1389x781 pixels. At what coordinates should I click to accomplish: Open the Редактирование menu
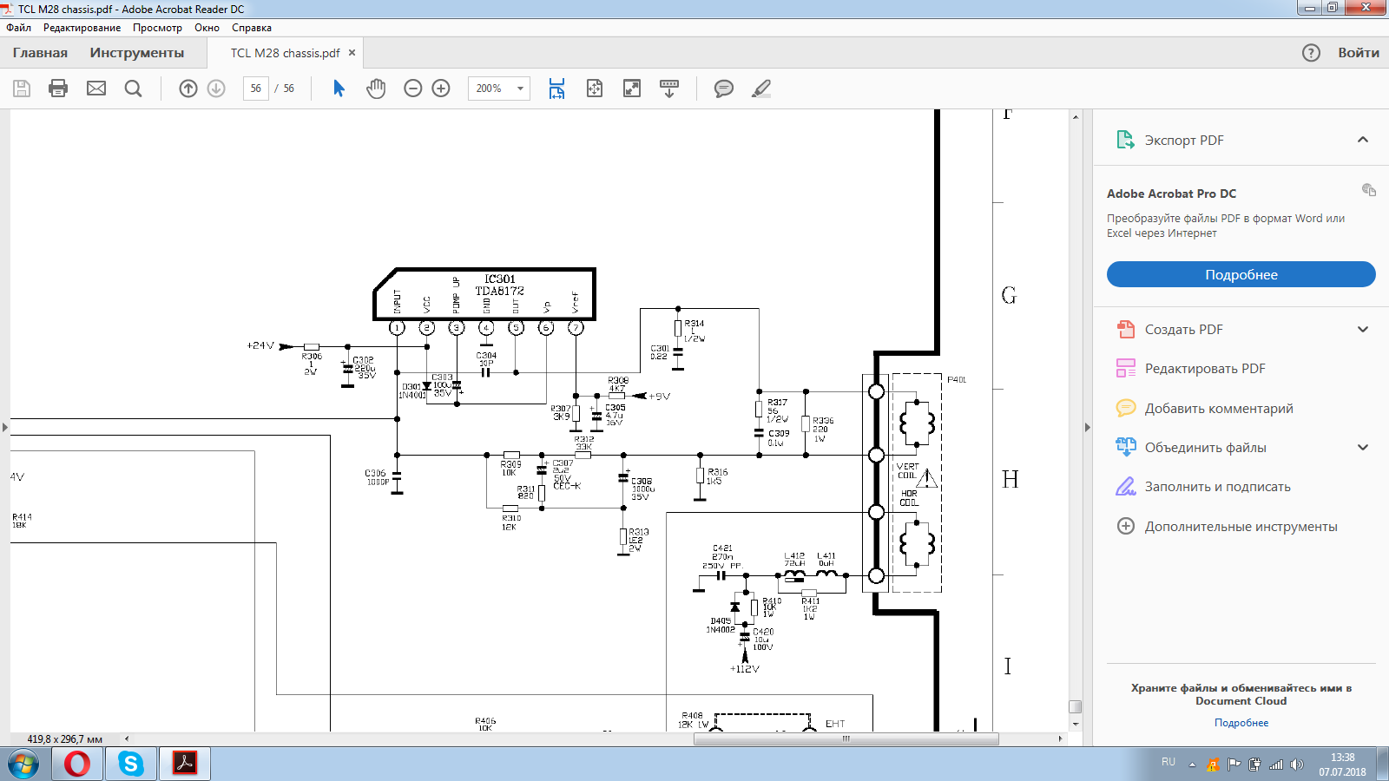click(82, 28)
